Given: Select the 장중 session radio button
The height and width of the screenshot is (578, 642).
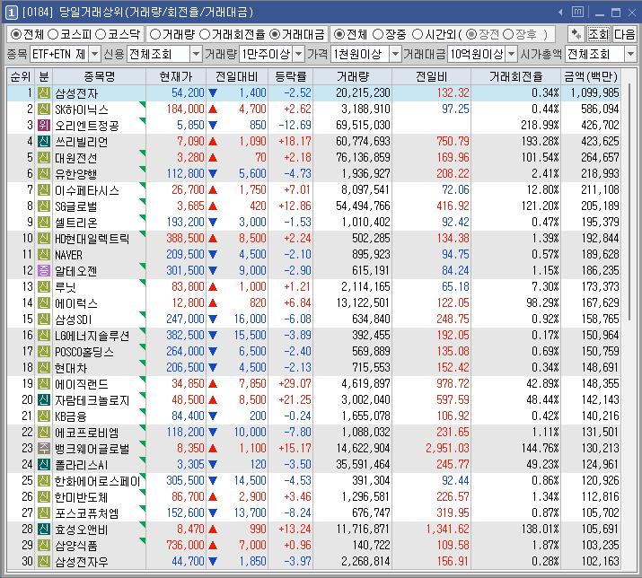Looking at the screenshot, I should click(x=378, y=34).
